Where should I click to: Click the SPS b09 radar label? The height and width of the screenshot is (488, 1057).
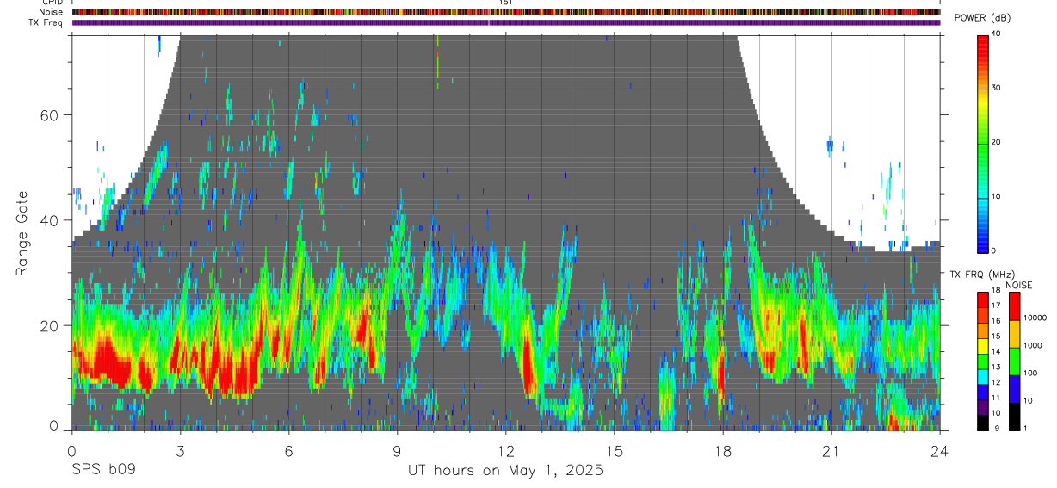point(102,471)
